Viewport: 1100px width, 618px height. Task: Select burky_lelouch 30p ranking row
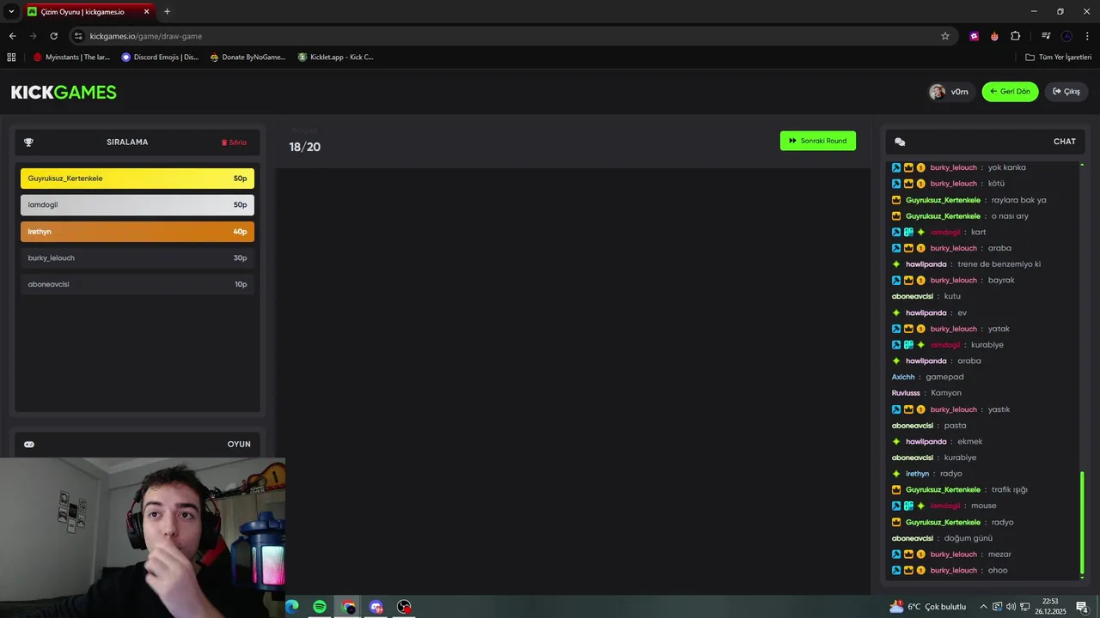coord(137,258)
